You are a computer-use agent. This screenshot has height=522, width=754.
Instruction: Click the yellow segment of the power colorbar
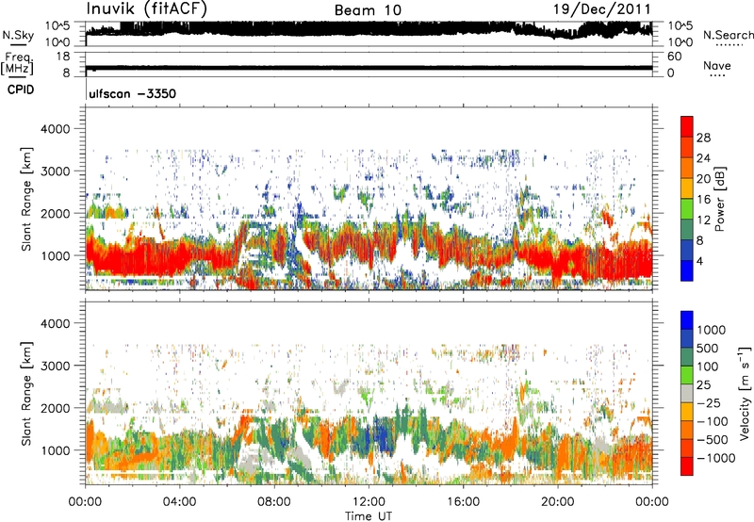point(687,188)
